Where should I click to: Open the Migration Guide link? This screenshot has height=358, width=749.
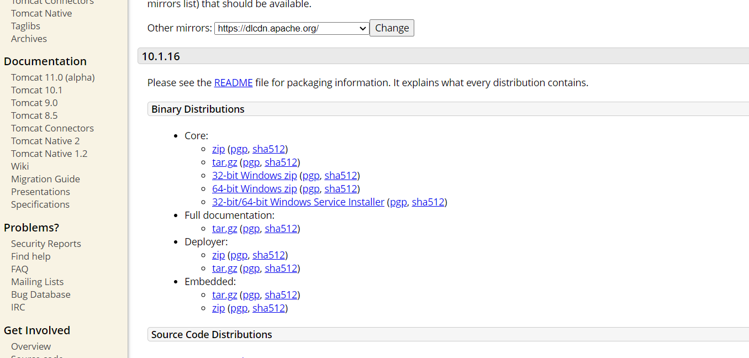(x=45, y=179)
